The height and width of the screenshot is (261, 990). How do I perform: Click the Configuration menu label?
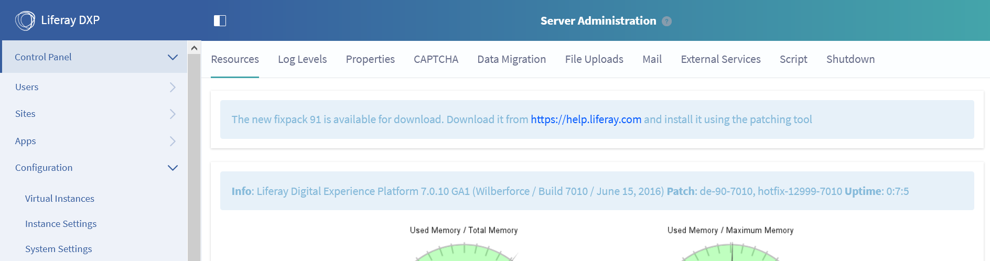pos(44,168)
